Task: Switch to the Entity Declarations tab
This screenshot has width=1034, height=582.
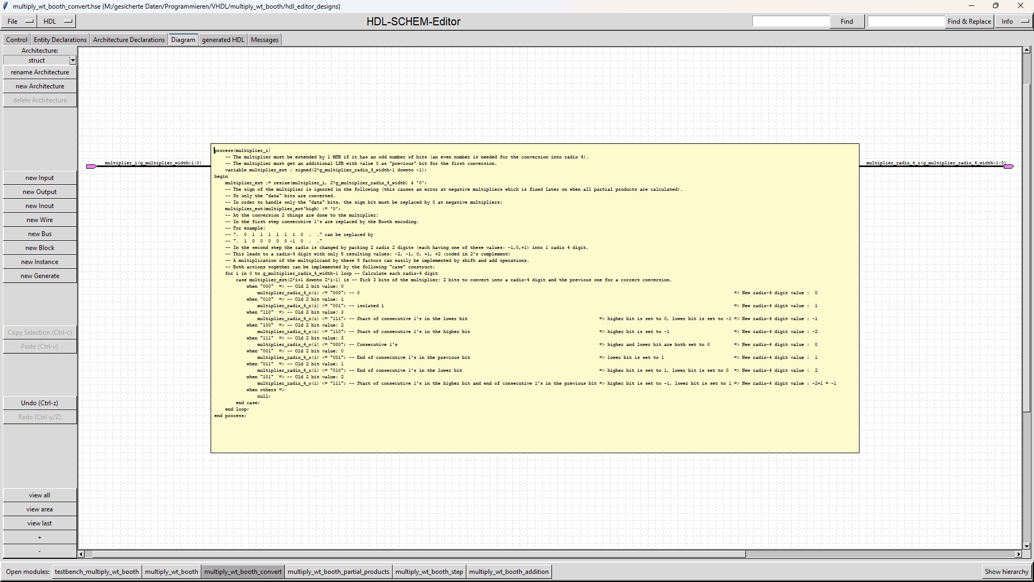Action: (x=60, y=40)
